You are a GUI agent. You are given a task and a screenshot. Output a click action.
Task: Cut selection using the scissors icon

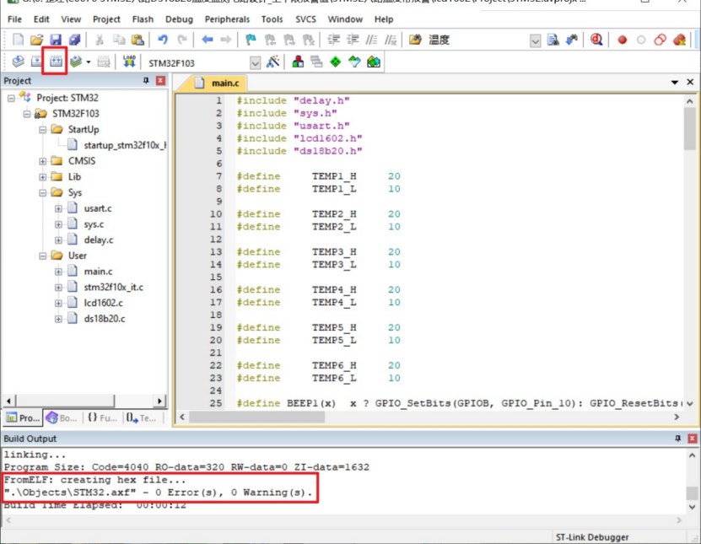pyautogui.click(x=100, y=40)
